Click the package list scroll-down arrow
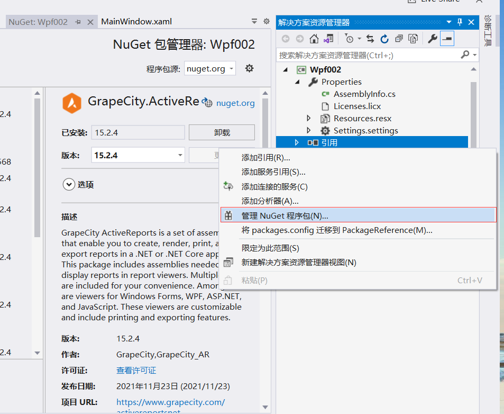 (x=38, y=353)
